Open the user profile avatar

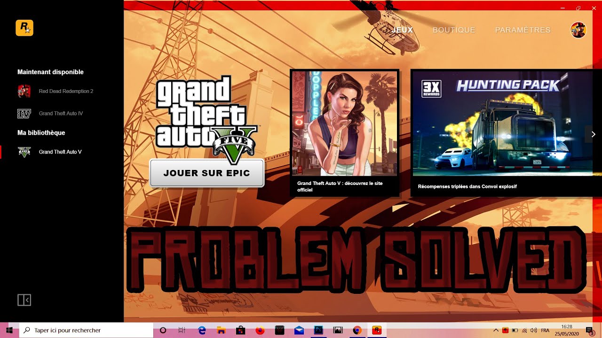578,30
